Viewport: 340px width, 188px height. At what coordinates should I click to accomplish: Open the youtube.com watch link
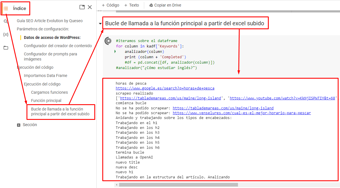coord(282,98)
